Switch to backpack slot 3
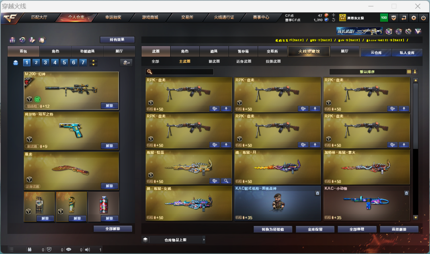Viewport: 430px width, 254px height. point(45,63)
